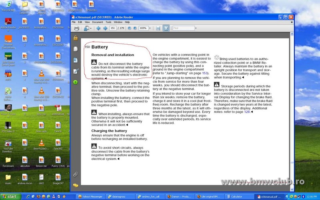Click scroll down arrow of document scrollbar
The height and width of the screenshot is (200, 320).
292,190
